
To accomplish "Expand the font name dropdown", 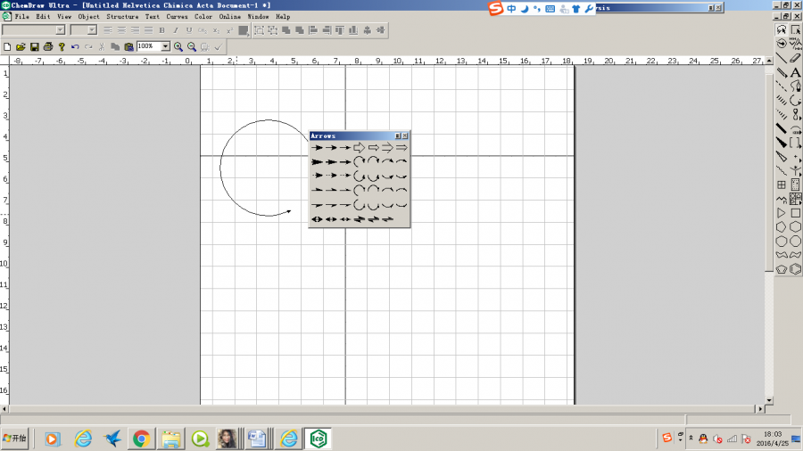I will [x=61, y=30].
